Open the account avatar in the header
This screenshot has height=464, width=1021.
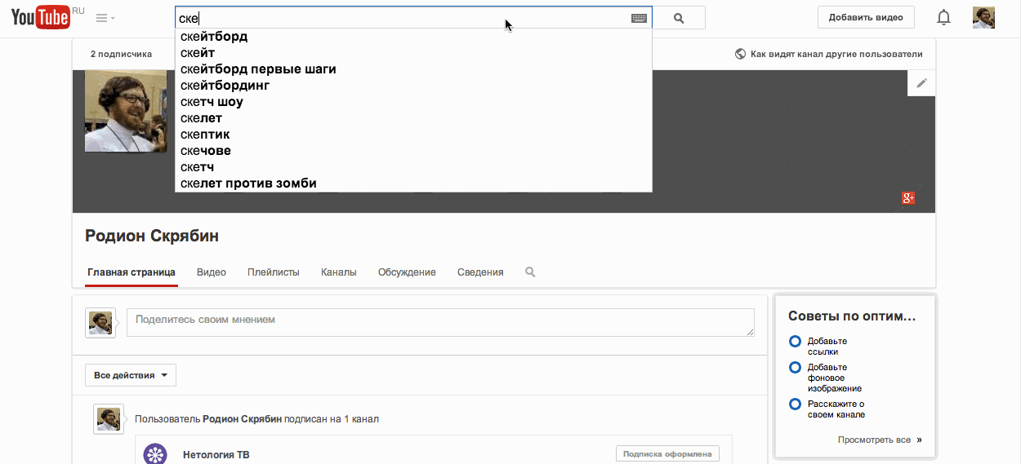point(983,18)
